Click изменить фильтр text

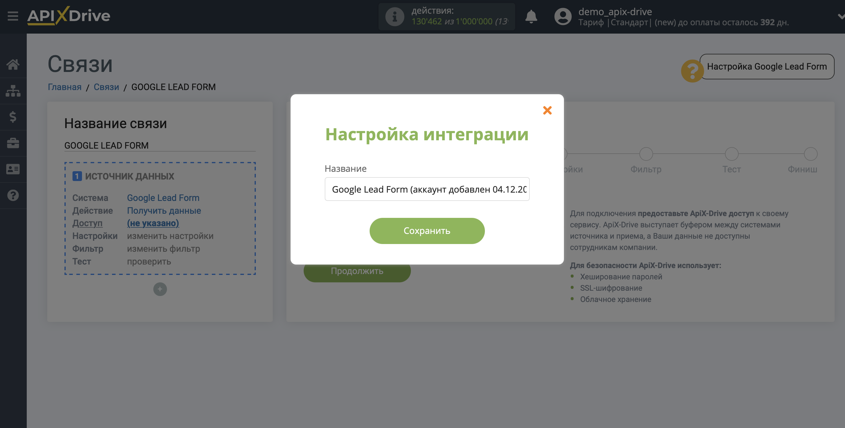[163, 249]
